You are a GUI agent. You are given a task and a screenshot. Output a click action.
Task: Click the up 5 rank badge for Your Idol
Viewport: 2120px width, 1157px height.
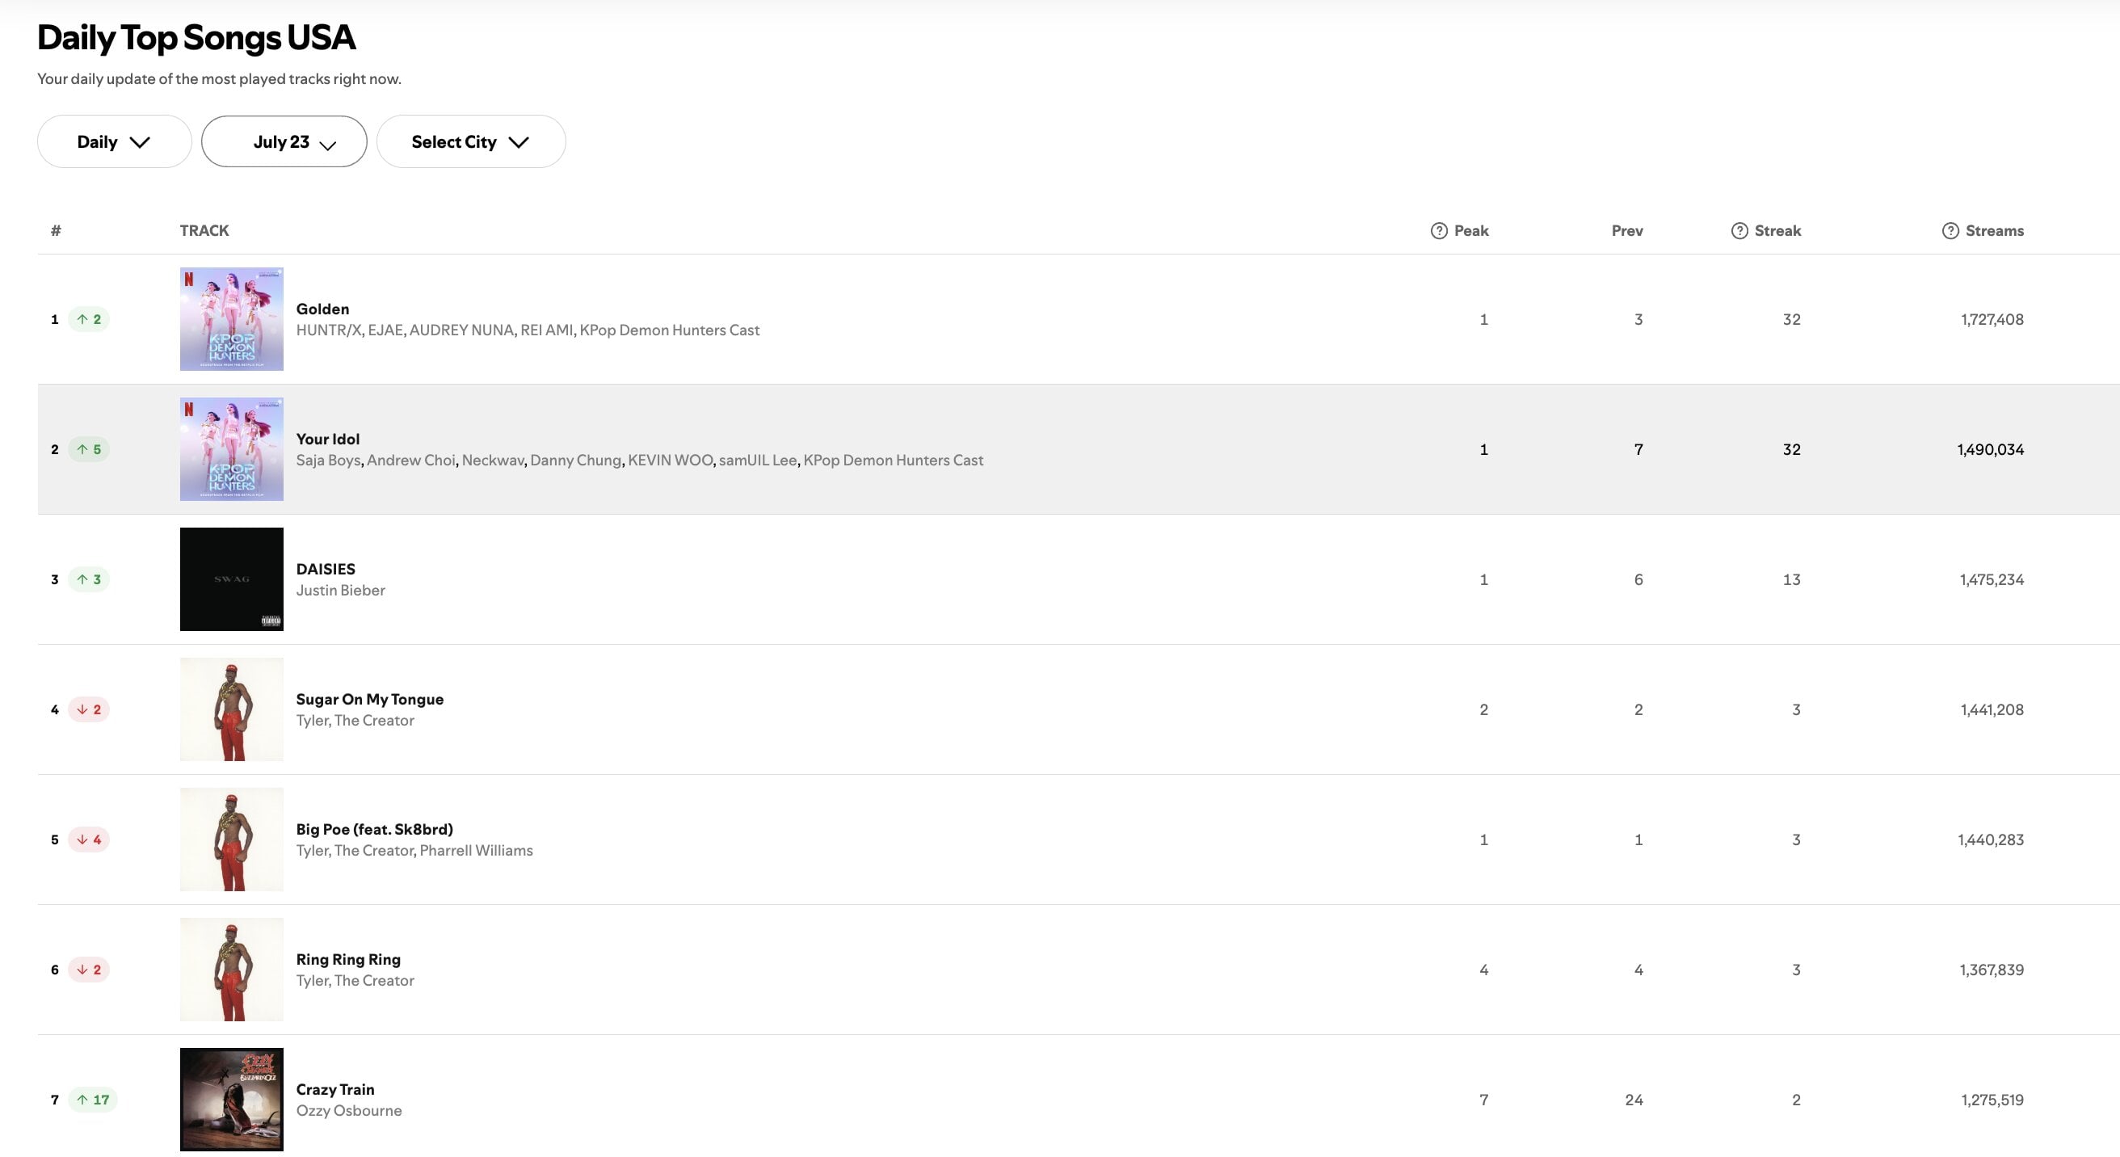click(x=89, y=449)
